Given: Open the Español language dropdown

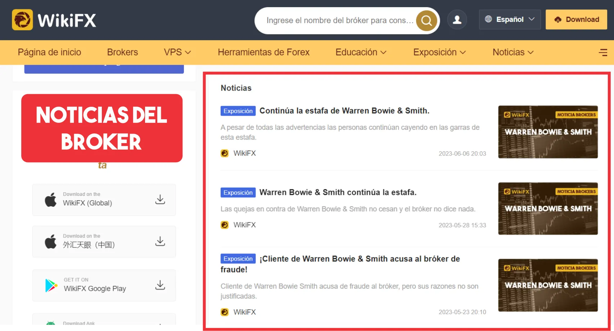Looking at the screenshot, I should 510,19.
